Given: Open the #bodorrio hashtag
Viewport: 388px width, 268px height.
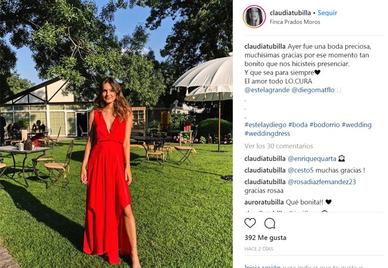Looking at the screenshot, I should click(x=324, y=125).
